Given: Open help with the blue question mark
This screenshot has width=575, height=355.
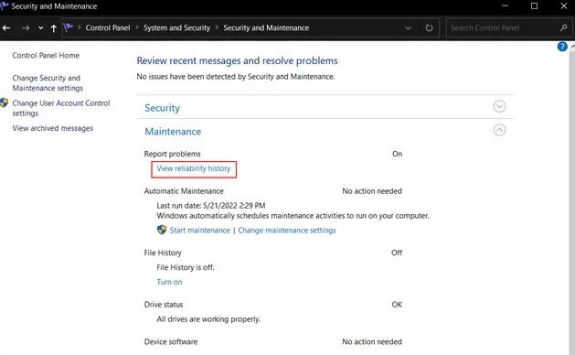Looking at the screenshot, I should coord(562,47).
